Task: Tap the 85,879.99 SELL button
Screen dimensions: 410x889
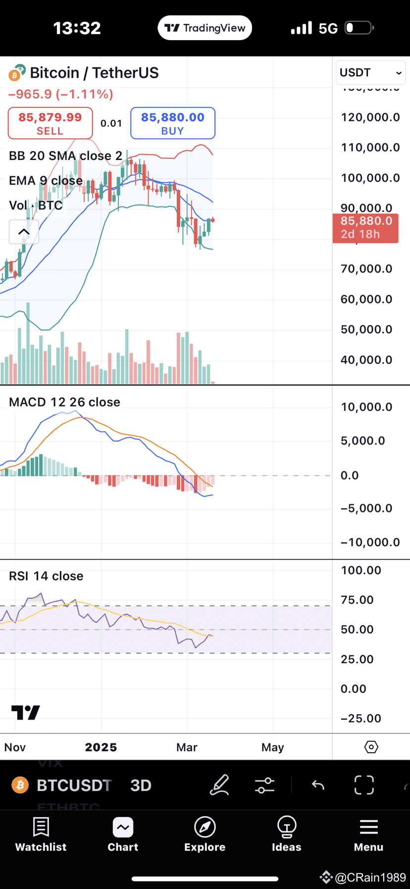Action: click(x=50, y=123)
